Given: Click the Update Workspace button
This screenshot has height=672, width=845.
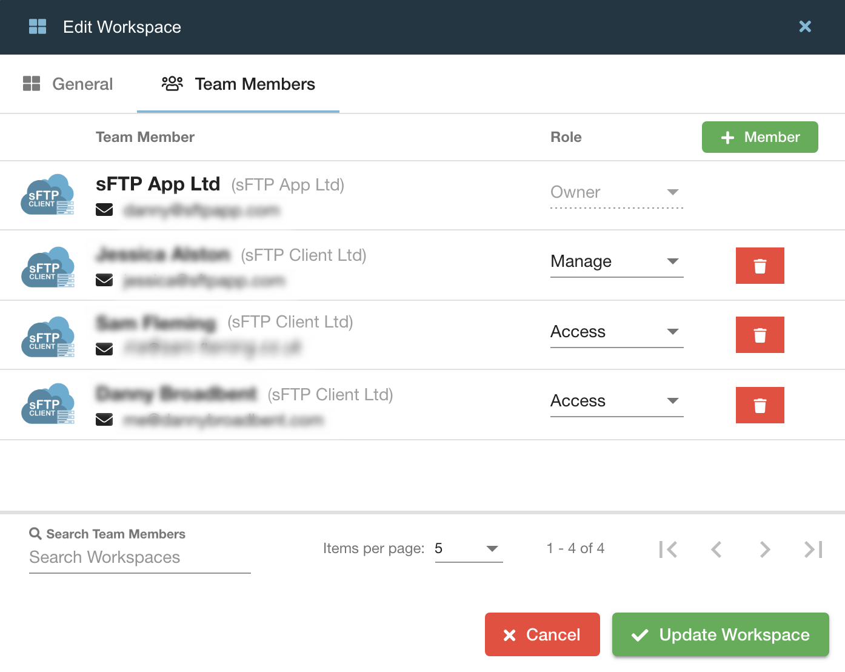Looking at the screenshot, I should tap(721, 634).
